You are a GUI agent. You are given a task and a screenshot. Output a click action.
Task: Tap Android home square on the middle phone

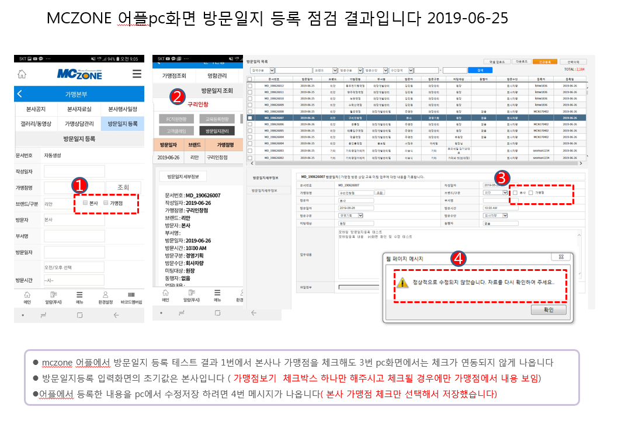click(x=217, y=313)
